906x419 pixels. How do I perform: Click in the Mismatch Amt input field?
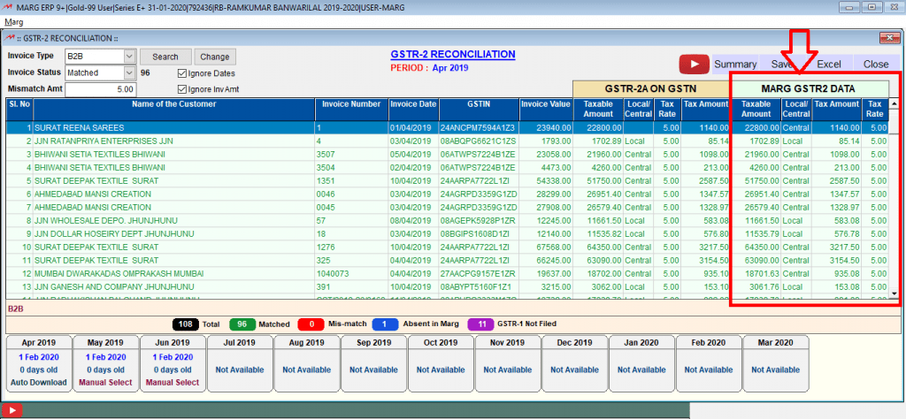101,89
